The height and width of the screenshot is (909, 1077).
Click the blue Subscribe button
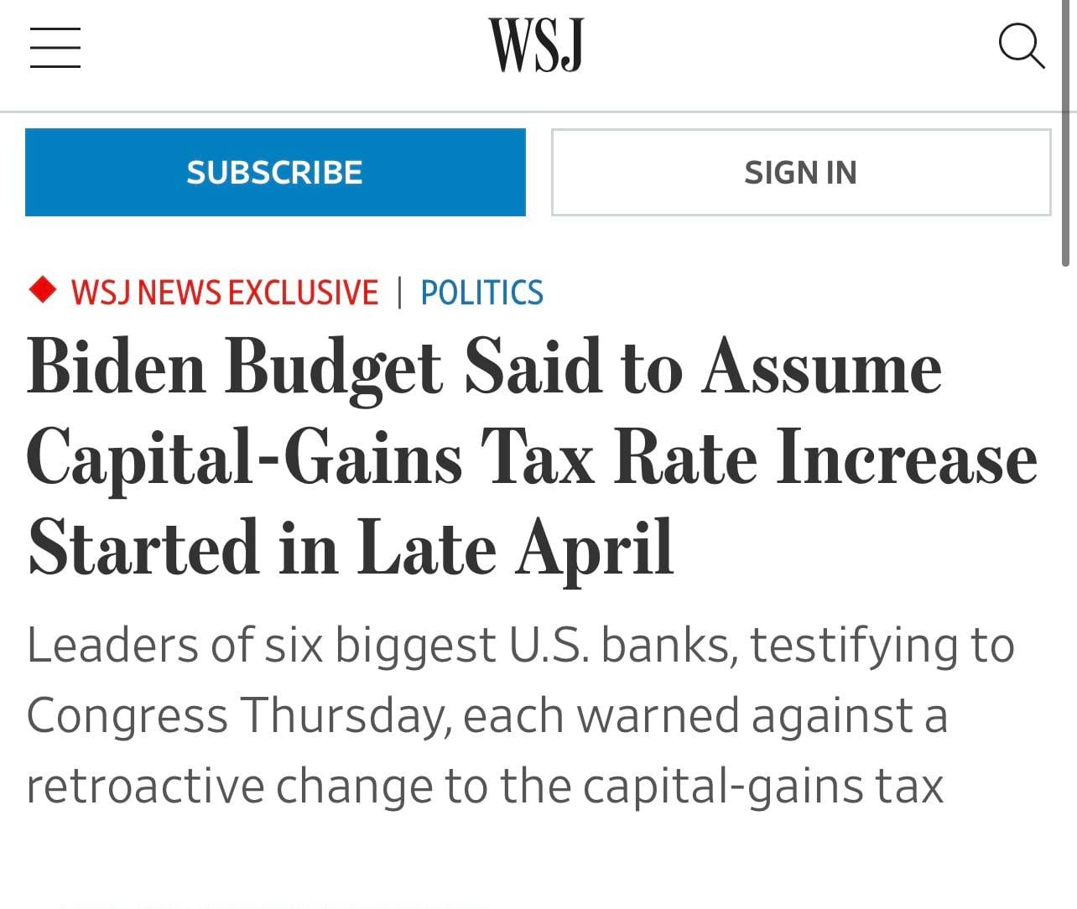point(275,172)
